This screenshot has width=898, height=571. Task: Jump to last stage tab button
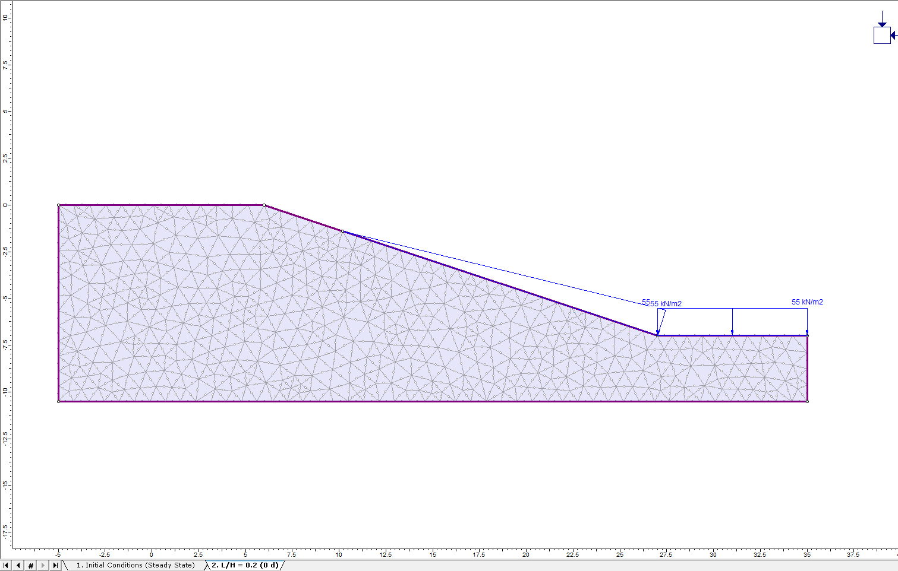[x=55, y=566]
